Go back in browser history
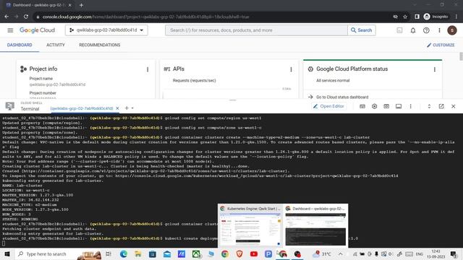Image resolution: width=463 pixels, height=260 pixels. tap(7, 17)
